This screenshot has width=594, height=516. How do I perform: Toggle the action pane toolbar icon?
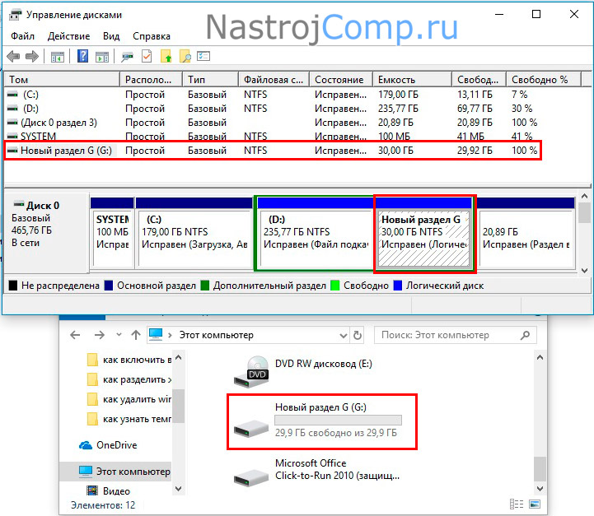(x=102, y=57)
